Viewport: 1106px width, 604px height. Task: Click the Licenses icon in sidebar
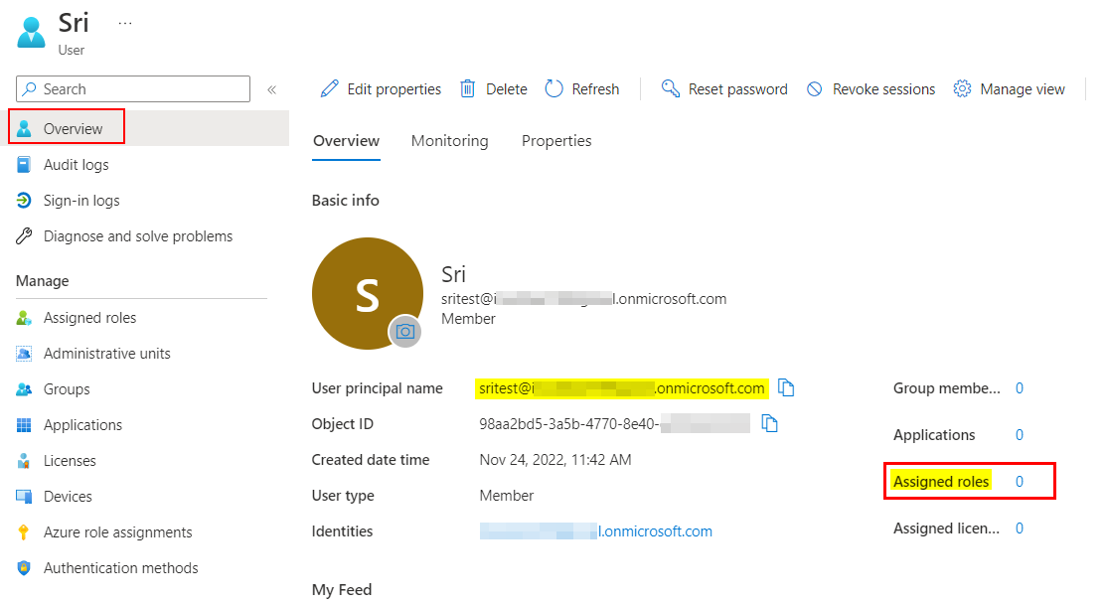tap(24, 460)
